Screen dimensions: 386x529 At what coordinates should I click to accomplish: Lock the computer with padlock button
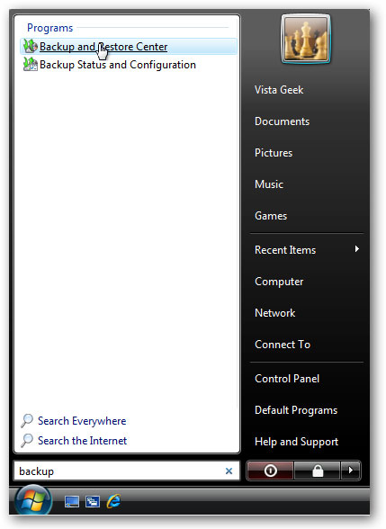(x=317, y=471)
